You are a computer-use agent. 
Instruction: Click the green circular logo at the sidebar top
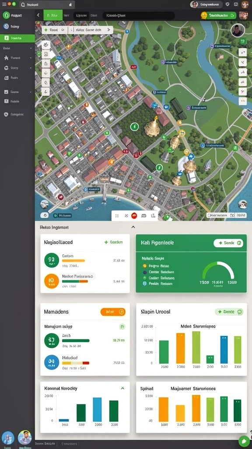coord(6,15)
